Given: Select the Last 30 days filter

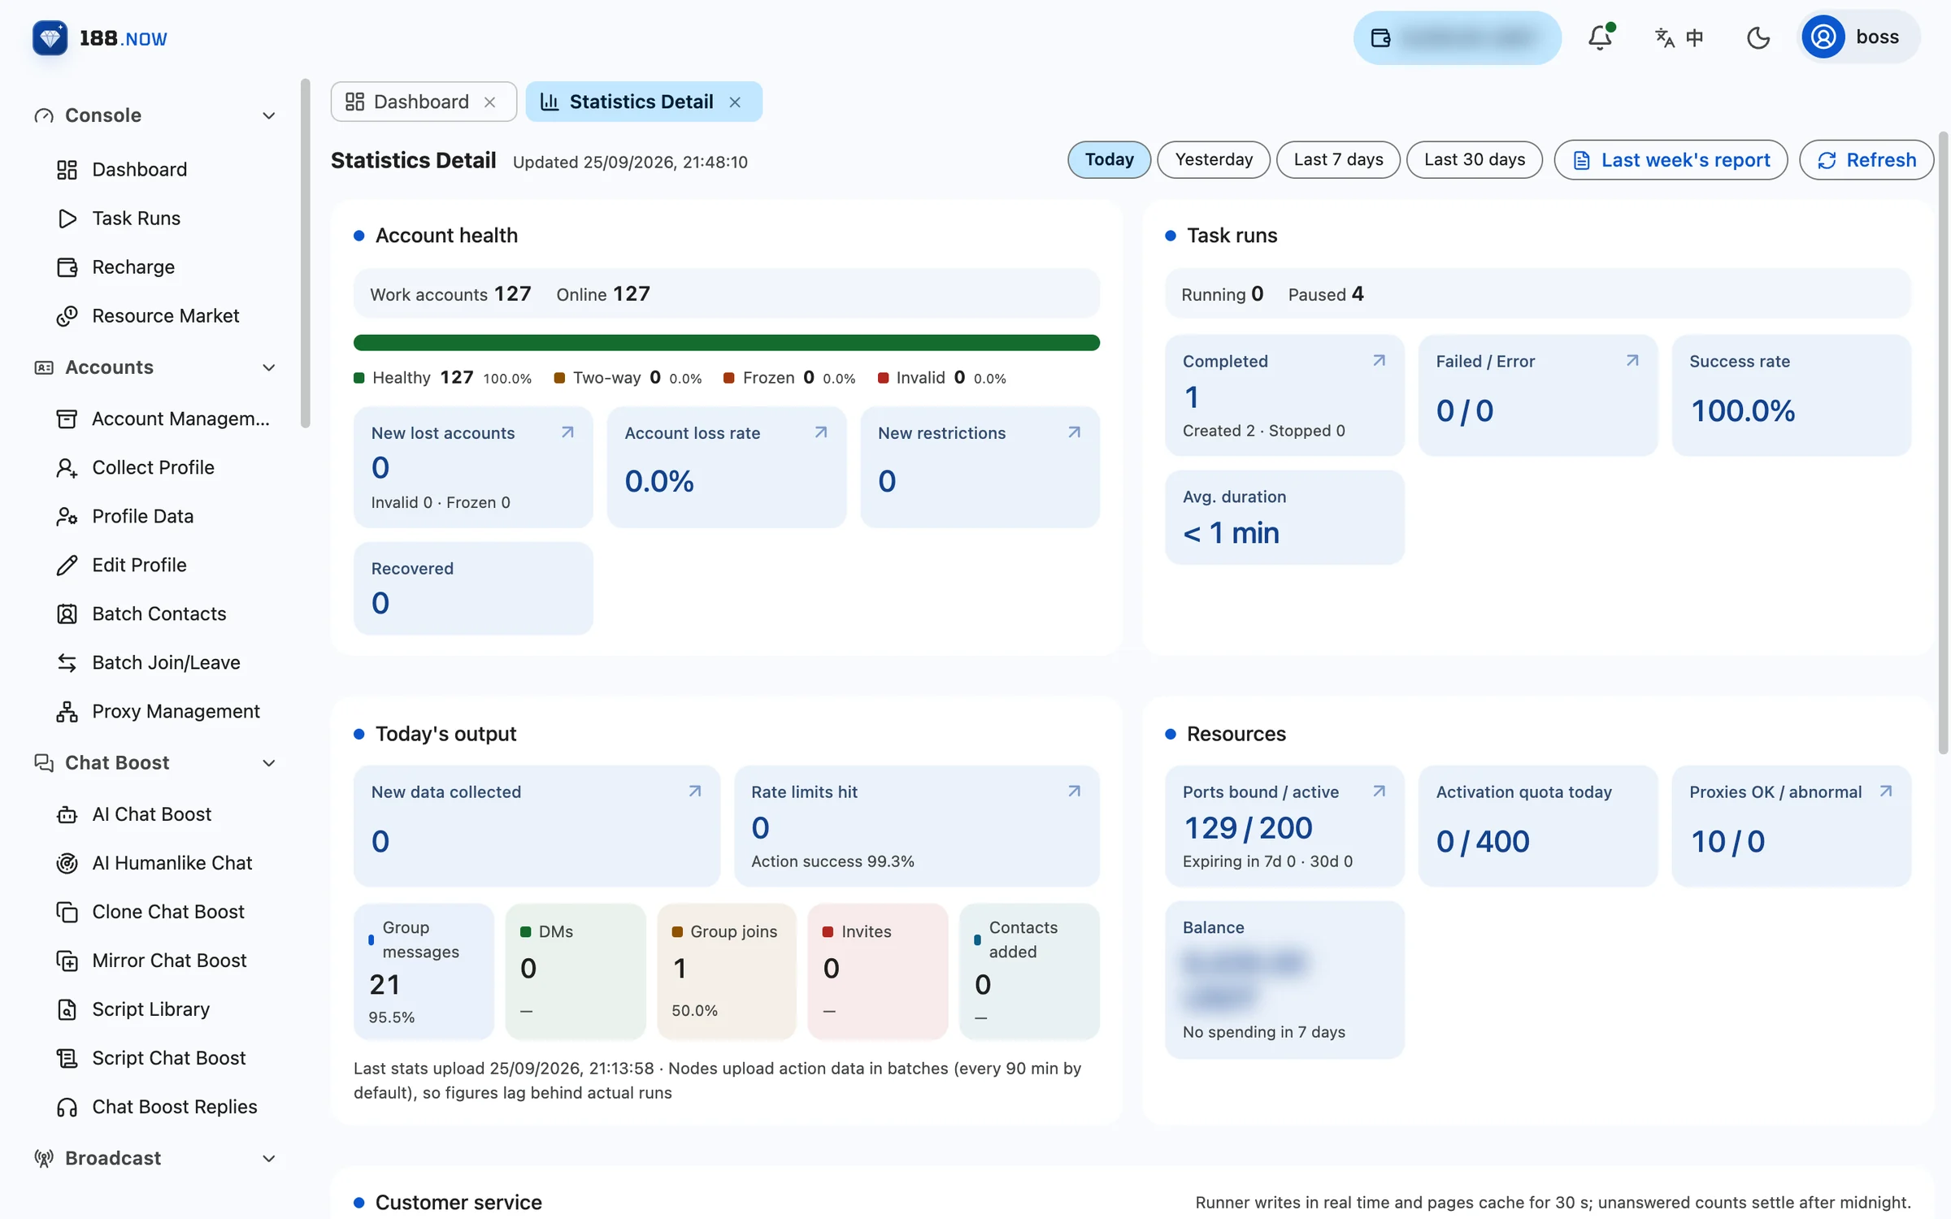Looking at the screenshot, I should pos(1475,159).
